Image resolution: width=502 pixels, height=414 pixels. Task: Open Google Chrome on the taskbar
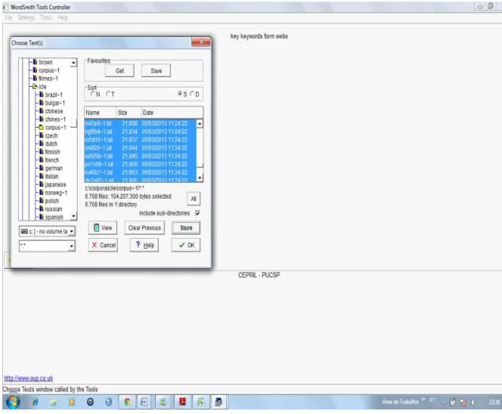coord(127,402)
